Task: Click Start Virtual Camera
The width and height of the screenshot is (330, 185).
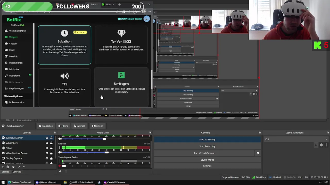Action: point(204,153)
